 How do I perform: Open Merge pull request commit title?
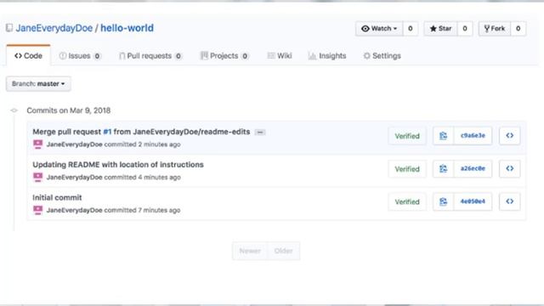141,132
